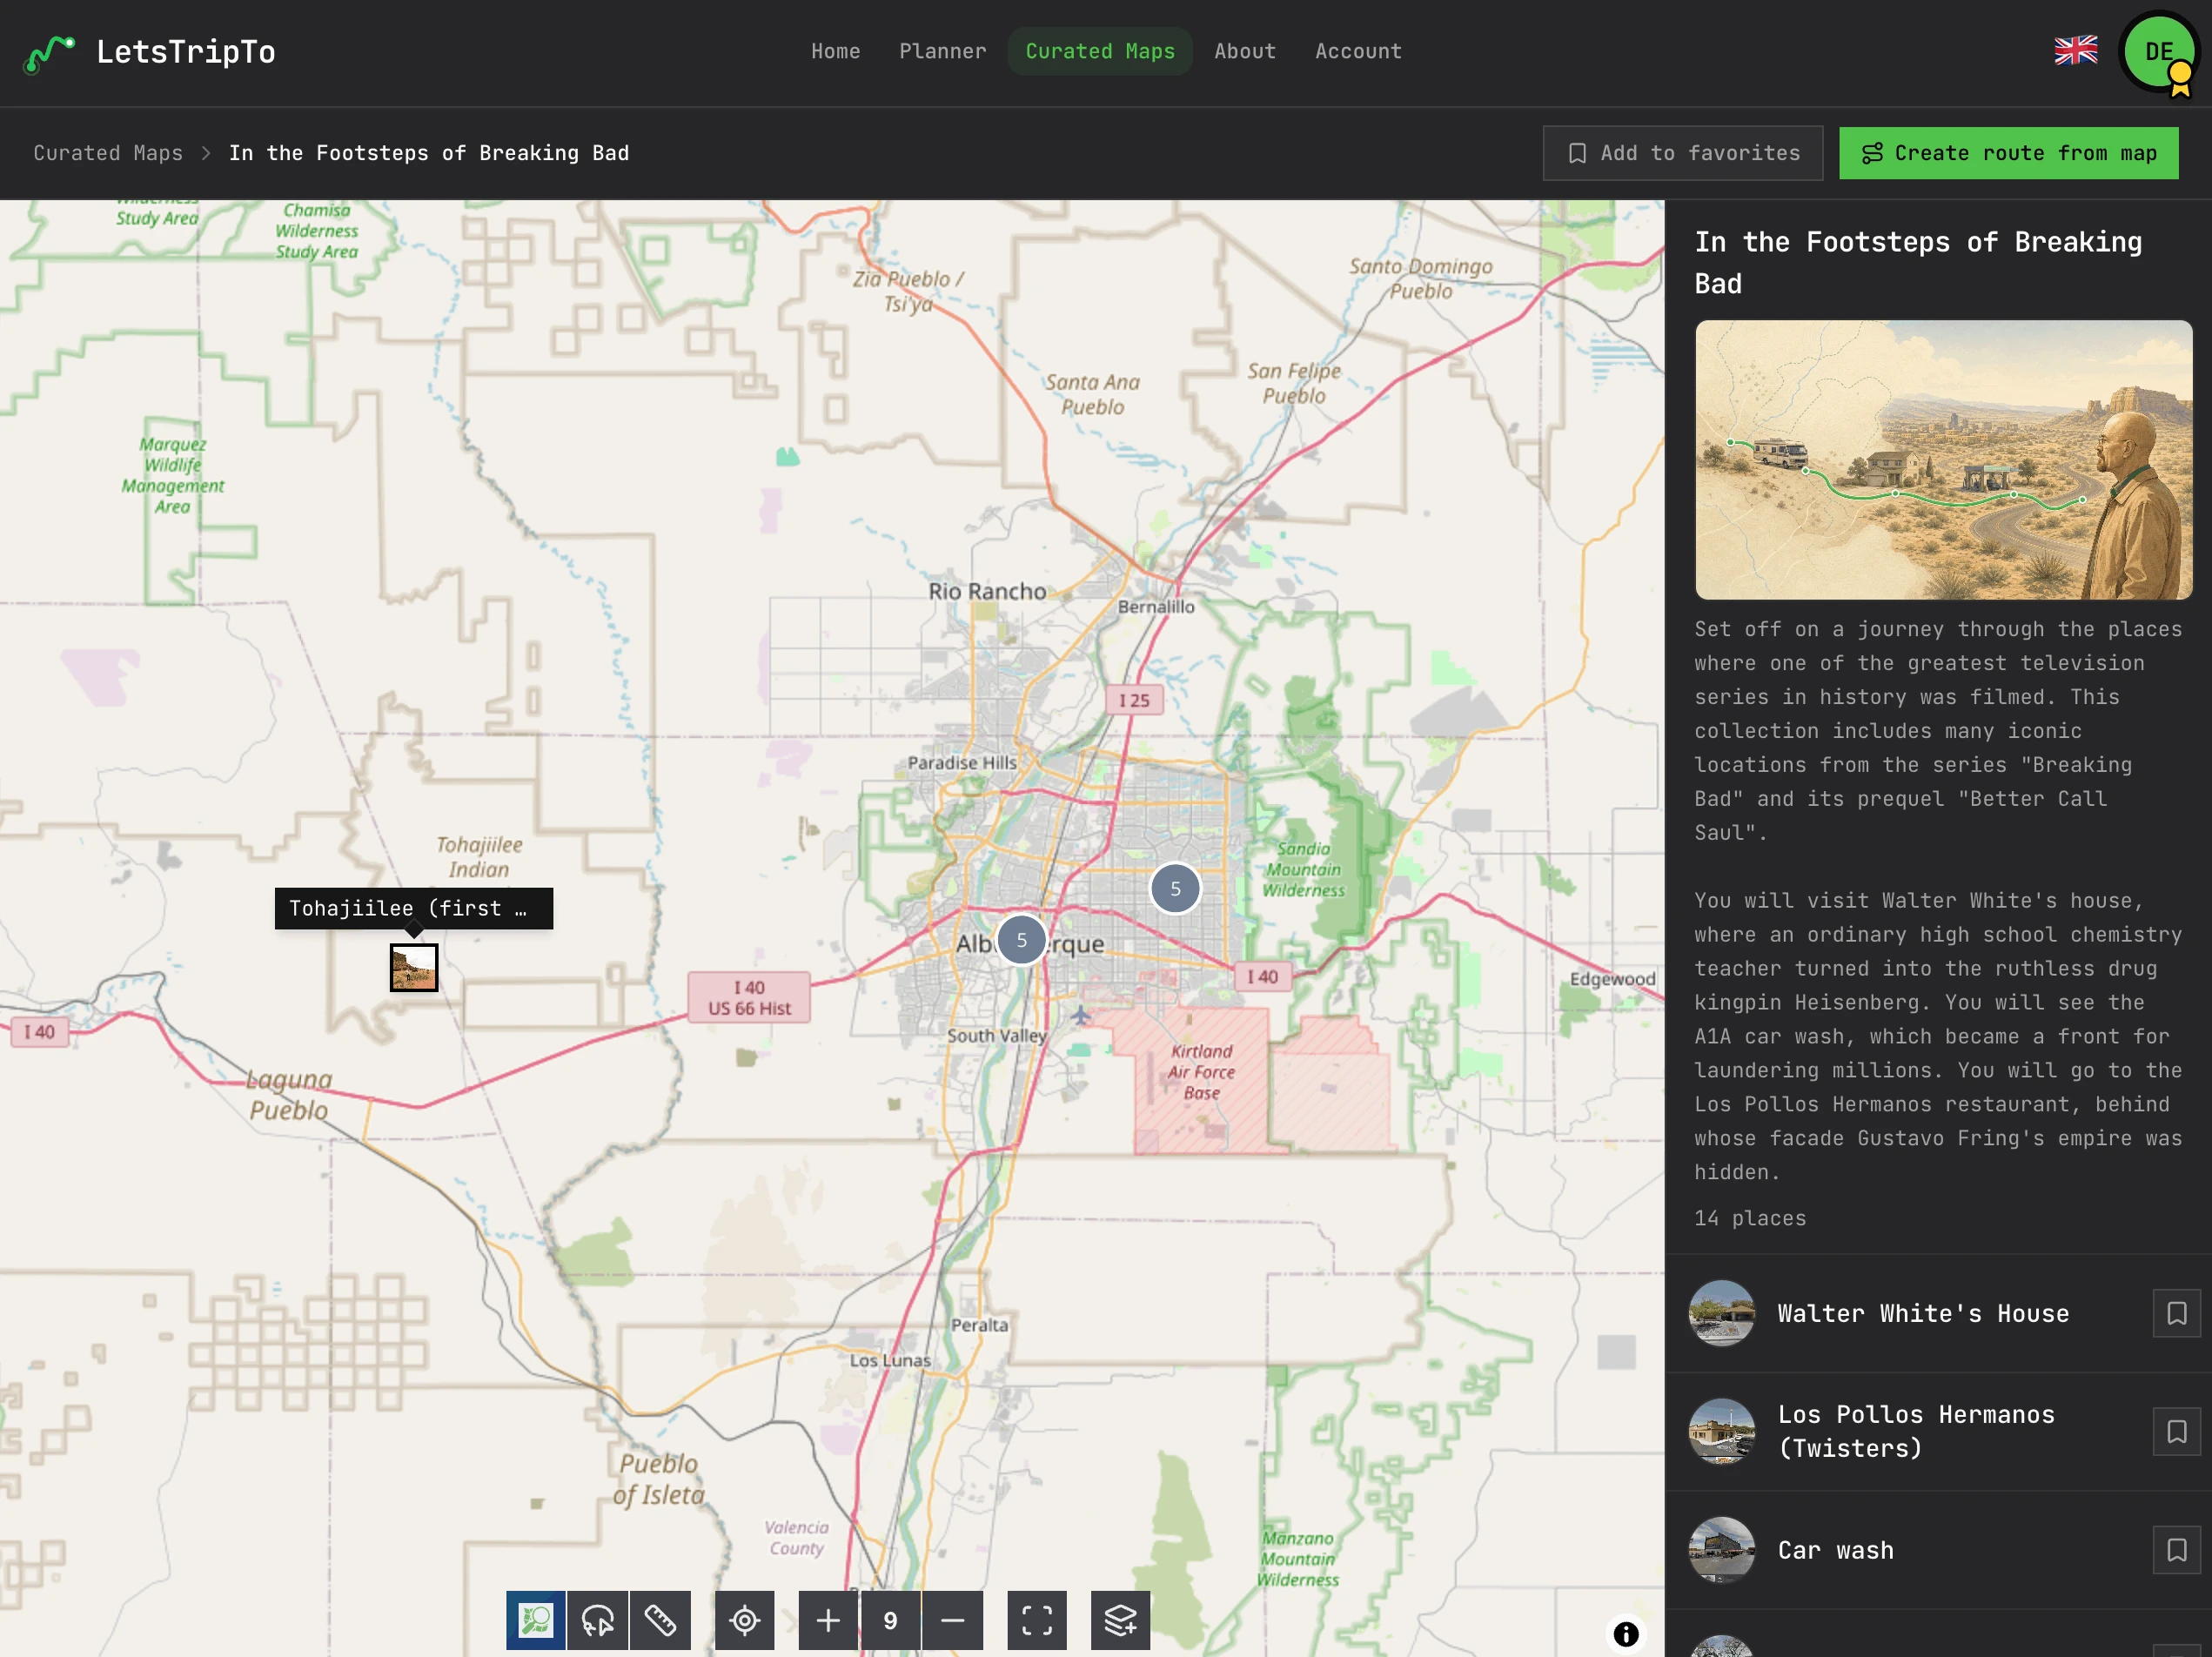Zoom out with the minus button
The height and width of the screenshot is (1657, 2212).
pos(953,1619)
